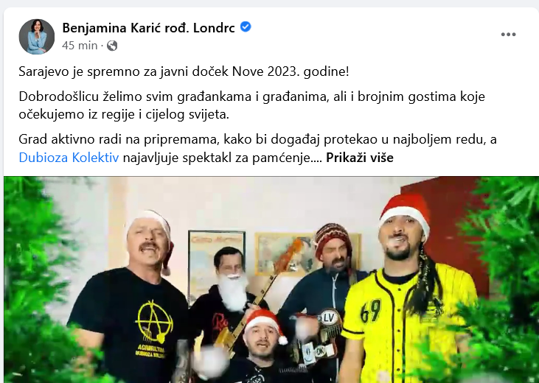Click the Sarajevo je spremno headline sentence
Image resolution: width=539 pixels, height=383 pixels.
[x=184, y=71]
